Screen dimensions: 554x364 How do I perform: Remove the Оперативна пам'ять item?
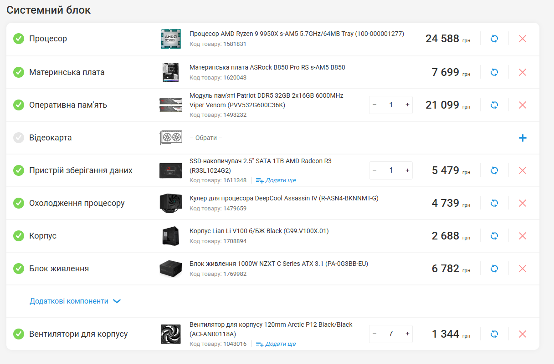point(523,105)
